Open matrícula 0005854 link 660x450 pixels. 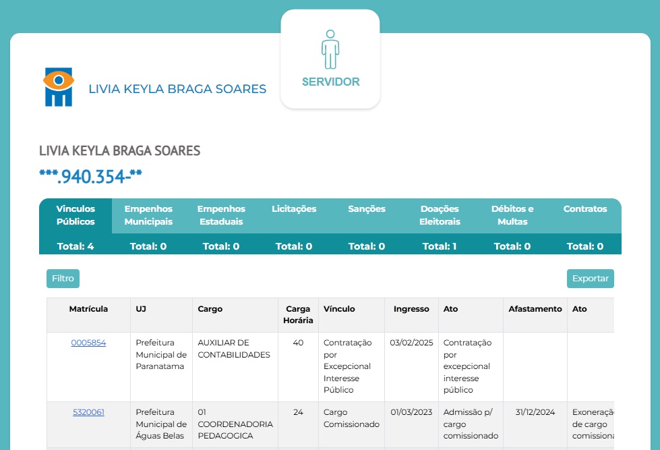point(88,343)
